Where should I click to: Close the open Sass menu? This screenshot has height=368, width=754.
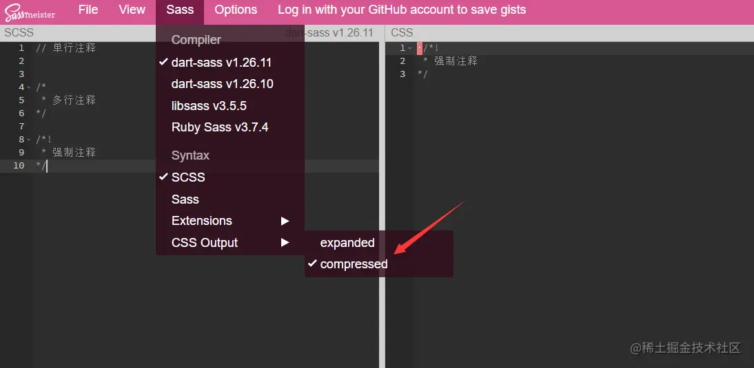(180, 10)
